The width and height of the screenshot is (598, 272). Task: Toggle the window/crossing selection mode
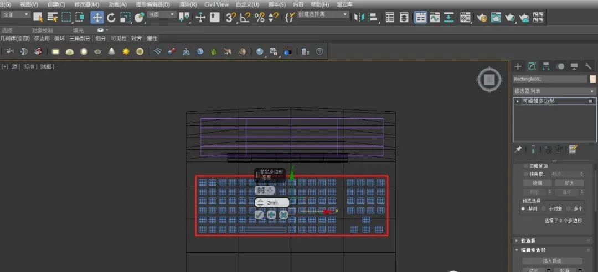pyautogui.click(x=80, y=17)
